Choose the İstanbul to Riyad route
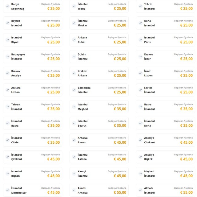Screen dimensions: 197x197 coord(32,40)
